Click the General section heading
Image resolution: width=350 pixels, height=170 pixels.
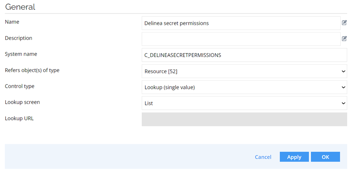20,7
